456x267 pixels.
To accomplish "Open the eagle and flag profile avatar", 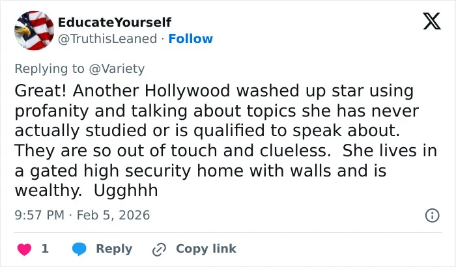I will [x=34, y=31].
